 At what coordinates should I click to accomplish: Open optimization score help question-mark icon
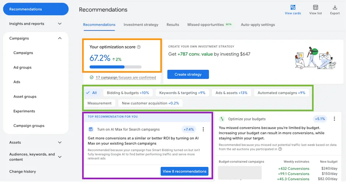click(138, 47)
